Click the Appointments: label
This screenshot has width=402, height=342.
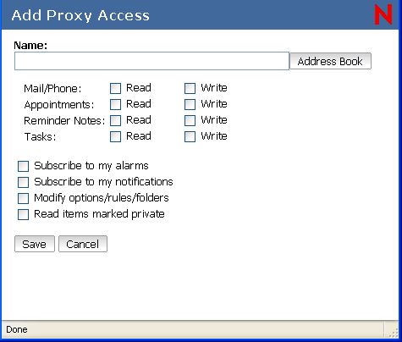(59, 105)
